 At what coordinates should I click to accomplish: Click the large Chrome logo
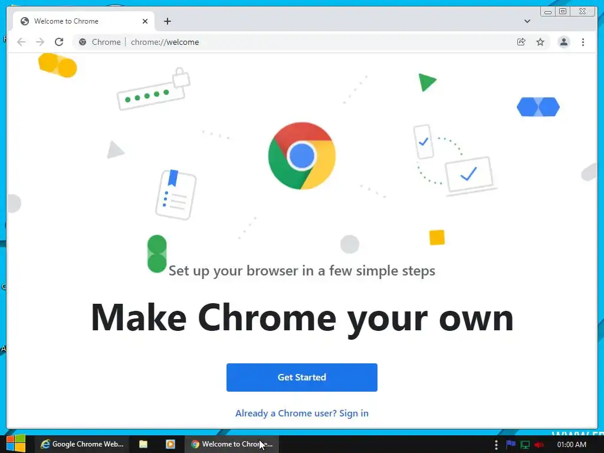pos(301,156)
